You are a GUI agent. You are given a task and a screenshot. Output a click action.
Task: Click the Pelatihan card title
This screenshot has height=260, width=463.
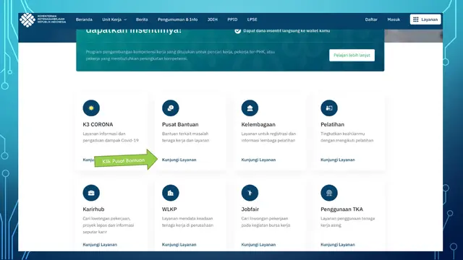point(333,124)
